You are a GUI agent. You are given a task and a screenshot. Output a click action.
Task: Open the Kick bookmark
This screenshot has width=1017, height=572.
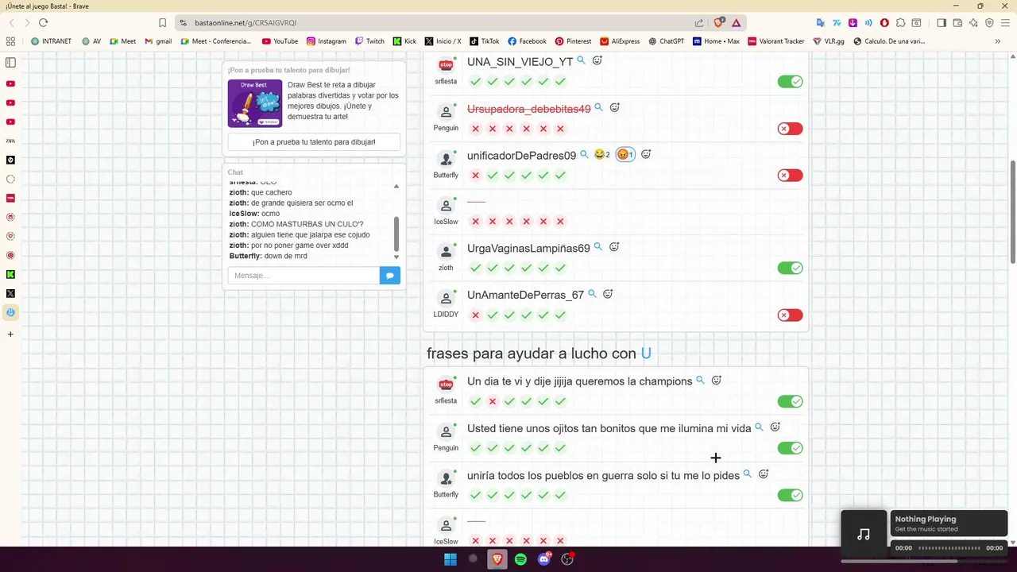click(404, 41)
